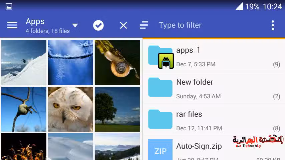Open the lone tree landscape thumbnail

pos(117,109)
